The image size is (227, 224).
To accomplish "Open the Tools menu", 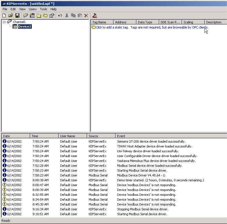I will (x=44, y=9).
